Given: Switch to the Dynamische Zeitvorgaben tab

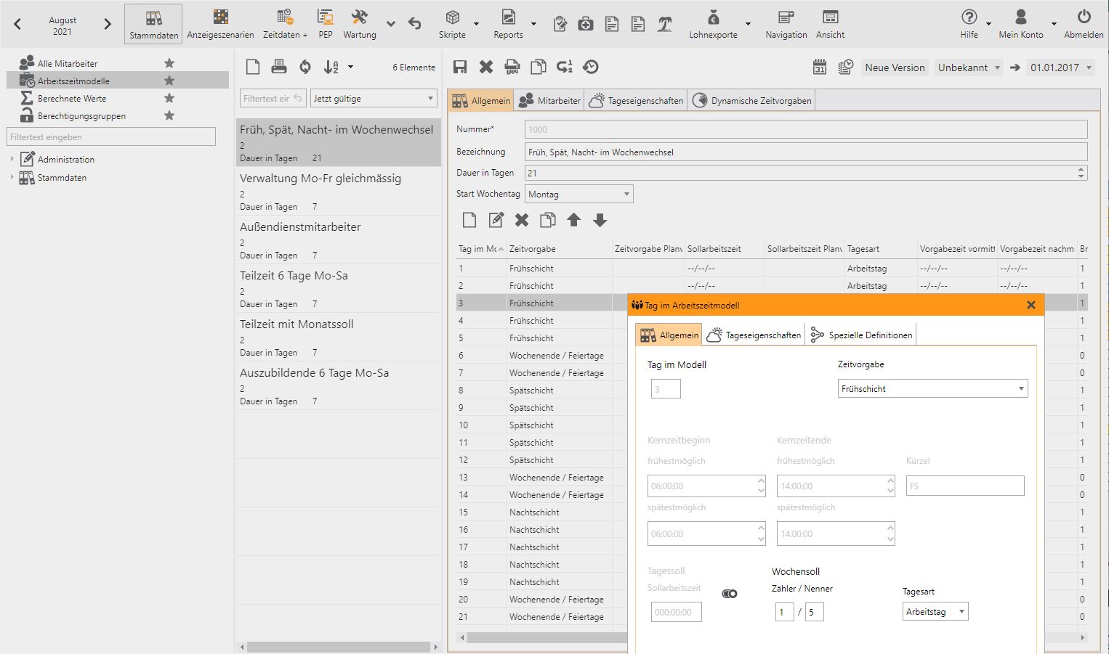Looking at the screenshot, I should (752, 101).
